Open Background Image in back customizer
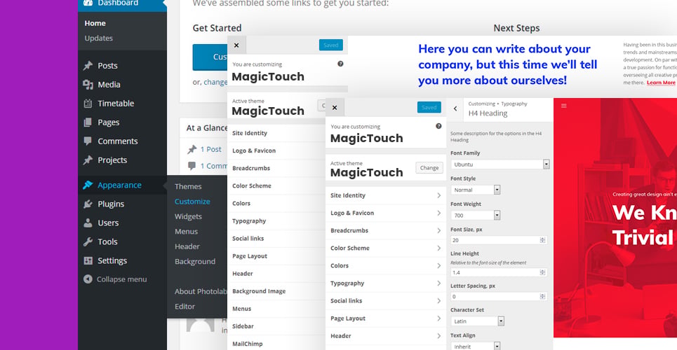The height and width of the screenshot is (350, 677). [276, 291]
